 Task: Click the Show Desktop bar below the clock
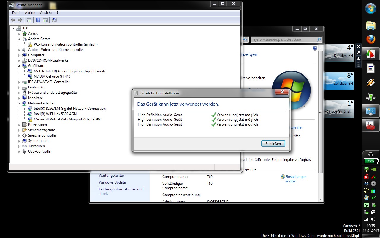[371, 236]
